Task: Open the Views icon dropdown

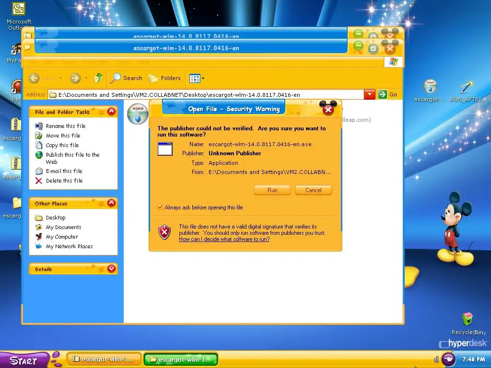Action: [197, 78]
